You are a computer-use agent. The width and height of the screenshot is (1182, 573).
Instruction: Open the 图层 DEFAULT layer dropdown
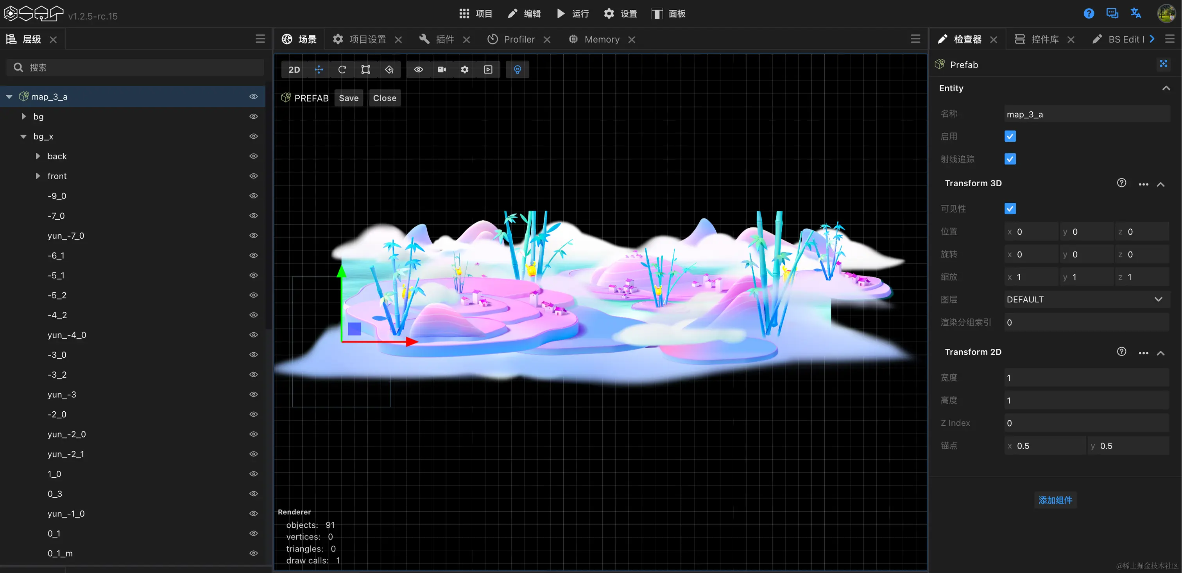pos(1085,299)
